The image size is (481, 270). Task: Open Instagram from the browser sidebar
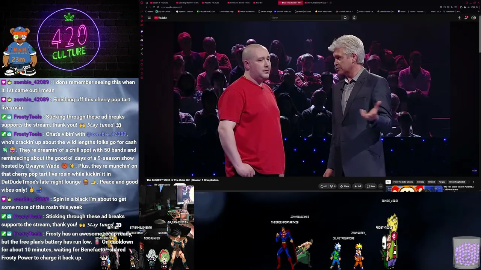142,45
